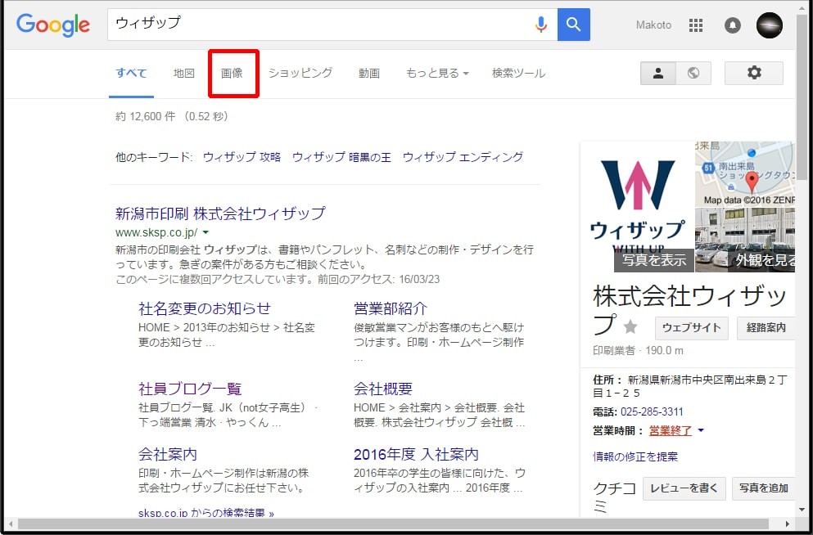Click the red map pin thumbnail

tap(744, 174)
